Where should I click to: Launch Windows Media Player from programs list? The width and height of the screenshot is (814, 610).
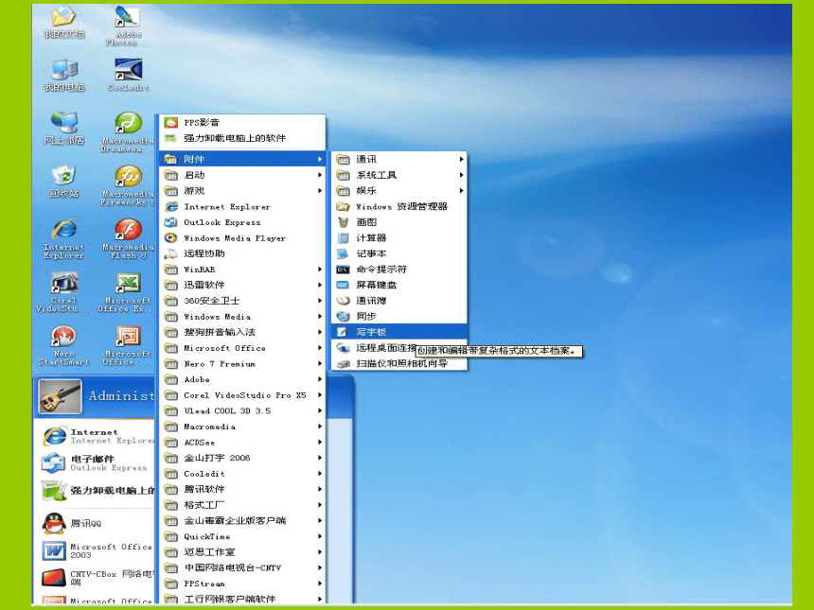(x=242, y=238)
